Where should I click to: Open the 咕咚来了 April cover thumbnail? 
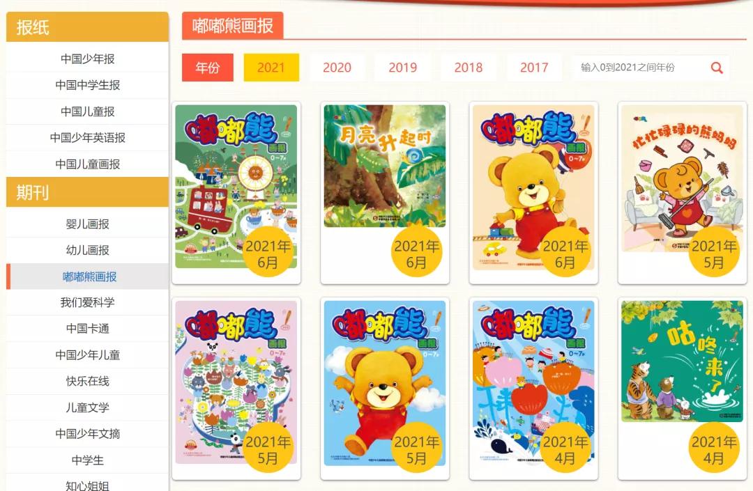682,361
